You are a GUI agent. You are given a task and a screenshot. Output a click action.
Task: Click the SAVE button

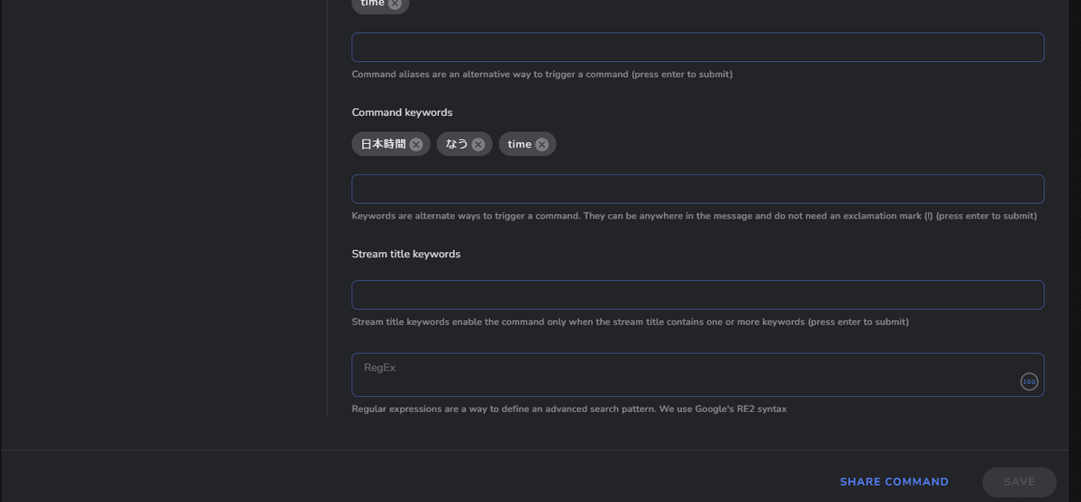click(x=1019, y=482)
